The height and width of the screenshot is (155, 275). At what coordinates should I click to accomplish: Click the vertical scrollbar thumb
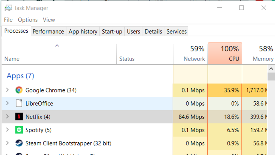pos(271,76)
